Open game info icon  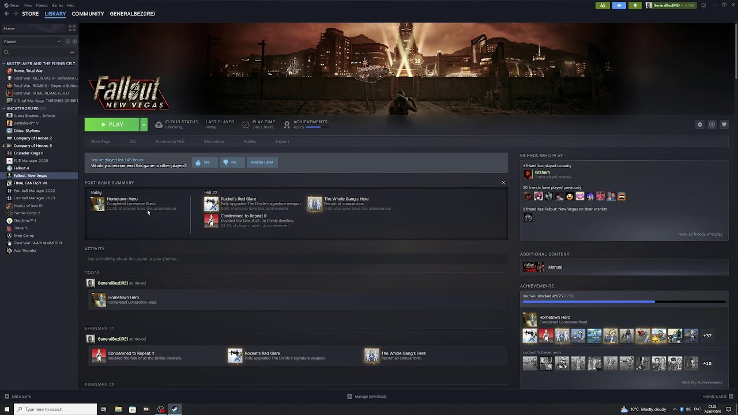[712, 124]
